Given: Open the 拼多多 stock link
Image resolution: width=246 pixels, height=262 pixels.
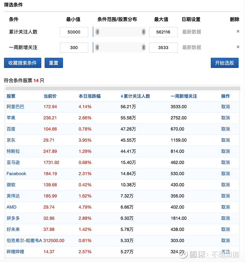Looking at the screenshot, I should (13, 218).
